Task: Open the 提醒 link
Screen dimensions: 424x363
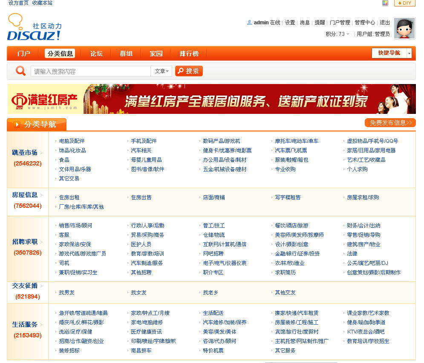Action: (x=320, y=23)
